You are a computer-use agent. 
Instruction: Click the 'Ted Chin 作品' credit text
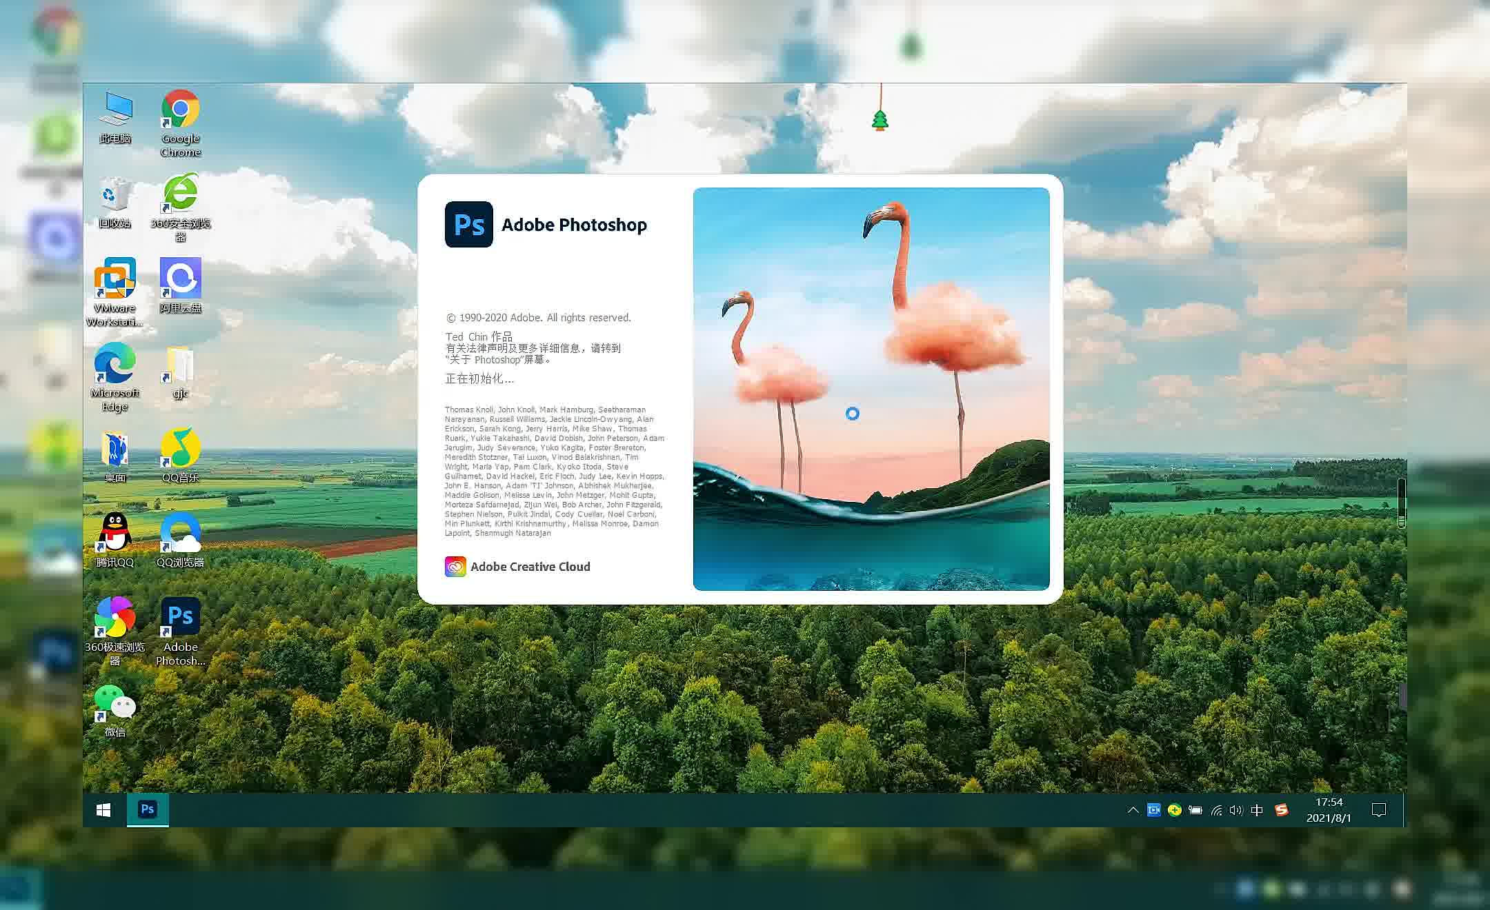pos(479,336)
